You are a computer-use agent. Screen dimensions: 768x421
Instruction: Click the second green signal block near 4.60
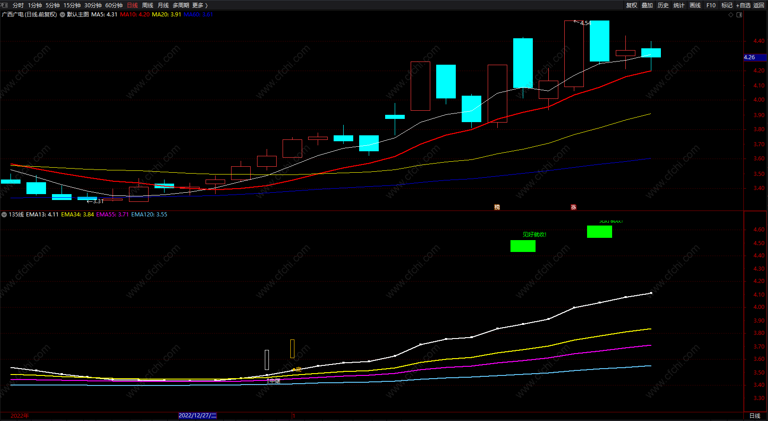(599, 232)
